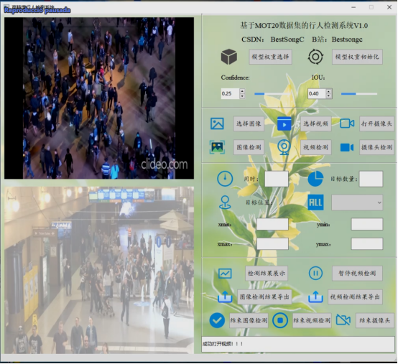This screenshot has width=398, height=364.
Task: Click the ymax value field
Action: pos(367,244)
